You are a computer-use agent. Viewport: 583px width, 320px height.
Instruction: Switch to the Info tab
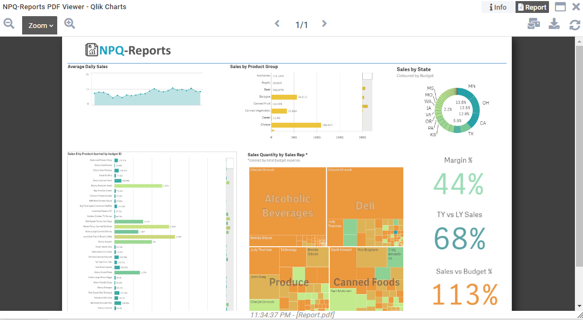coord(498,7)
